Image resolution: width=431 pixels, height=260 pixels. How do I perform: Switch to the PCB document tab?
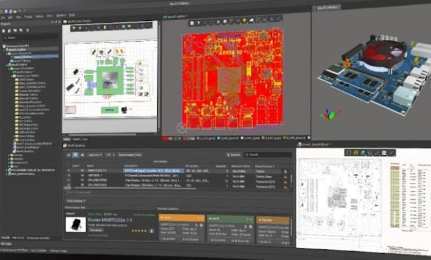pos(175,16)
